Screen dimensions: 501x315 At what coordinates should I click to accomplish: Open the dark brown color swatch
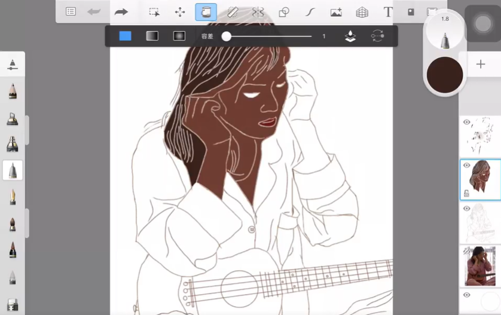click(445, 75)
